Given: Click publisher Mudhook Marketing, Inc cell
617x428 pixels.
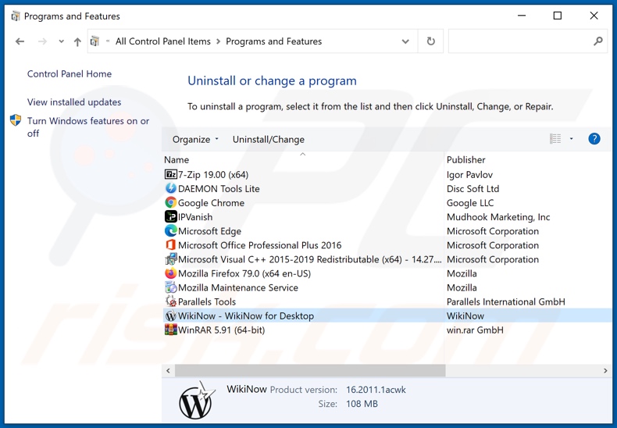Looking at the screenshot, I should (498, 217).
